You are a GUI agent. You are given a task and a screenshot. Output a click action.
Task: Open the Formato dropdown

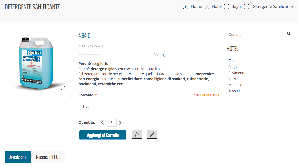tap(149, 106)
